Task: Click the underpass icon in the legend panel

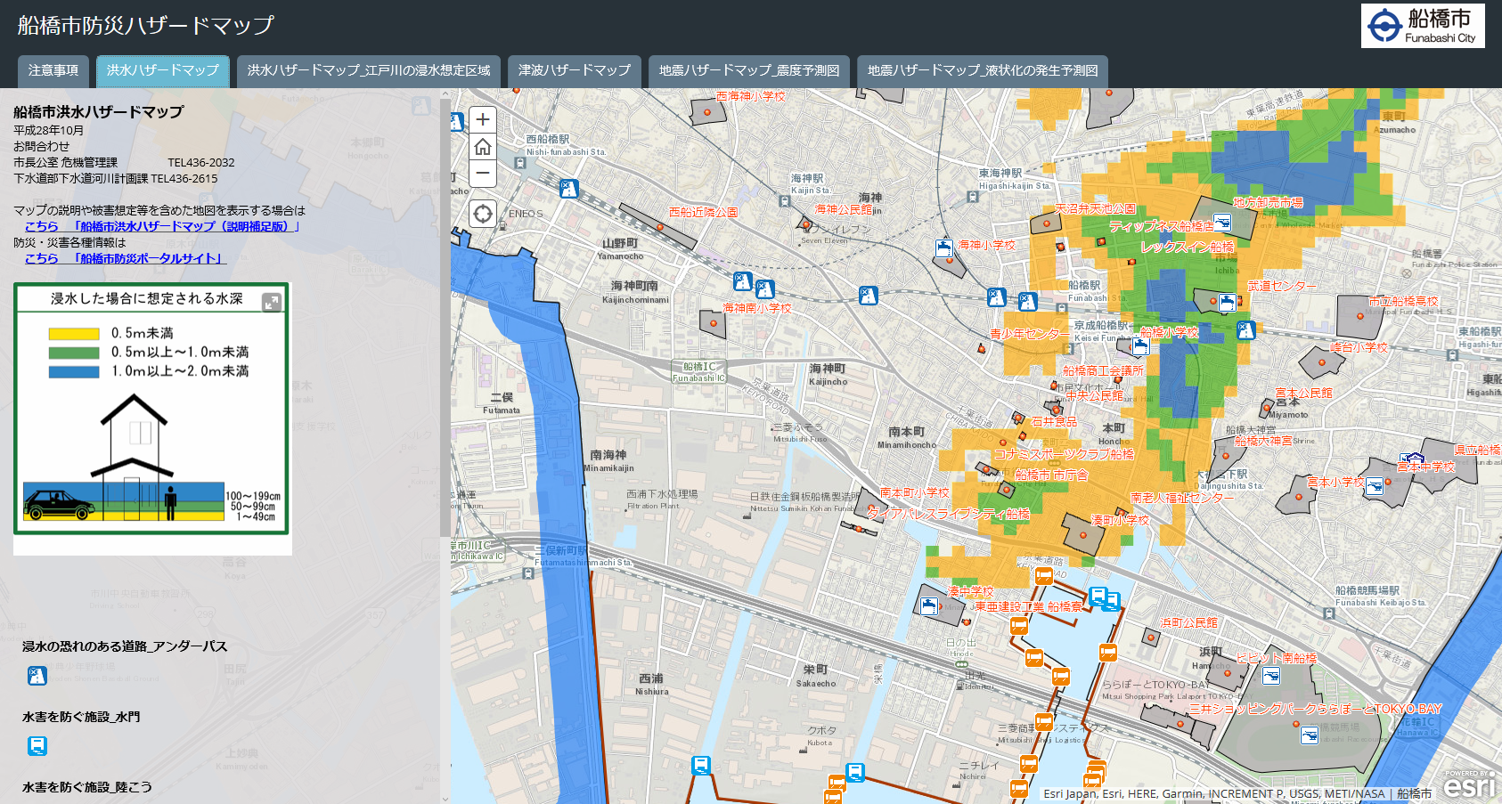Action: pos(37,676)
